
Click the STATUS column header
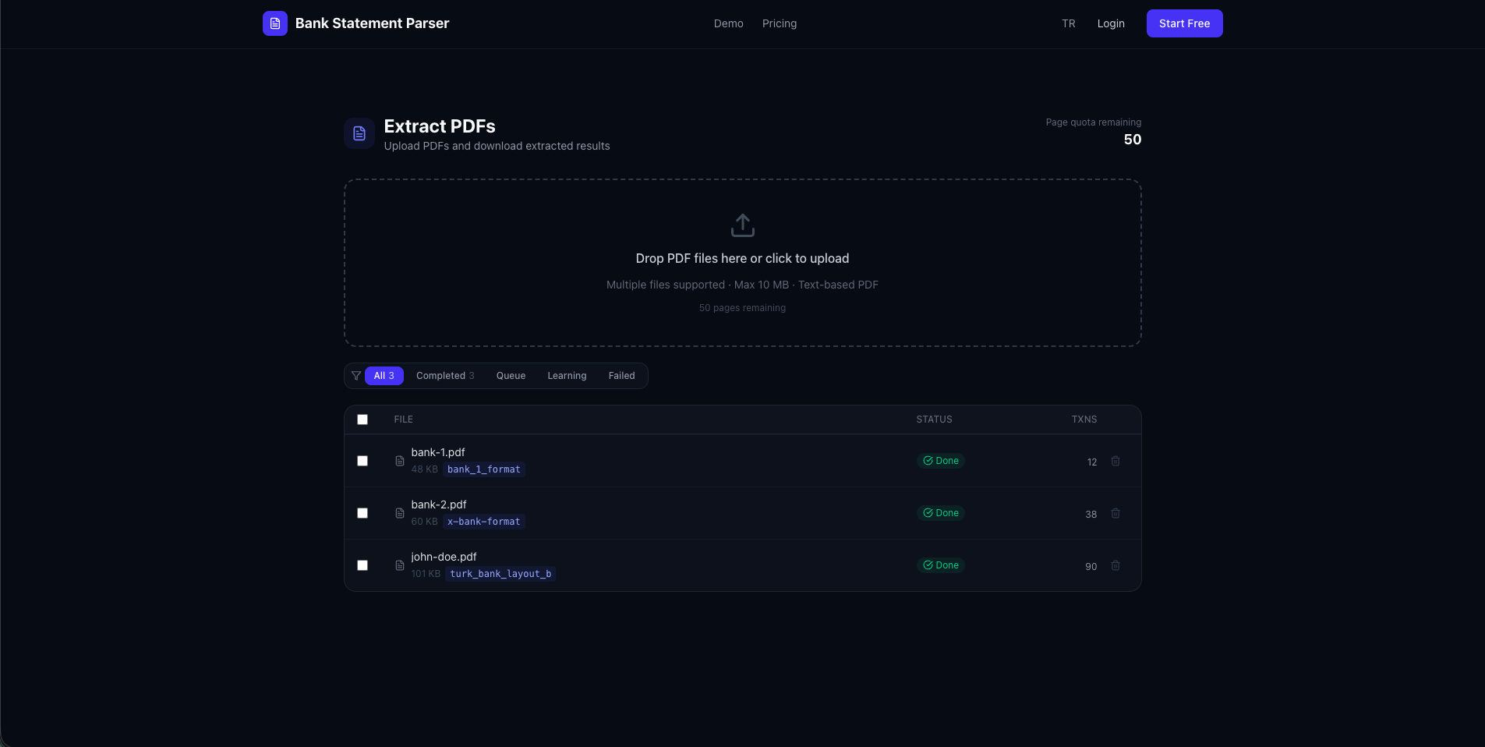(934, 420)
